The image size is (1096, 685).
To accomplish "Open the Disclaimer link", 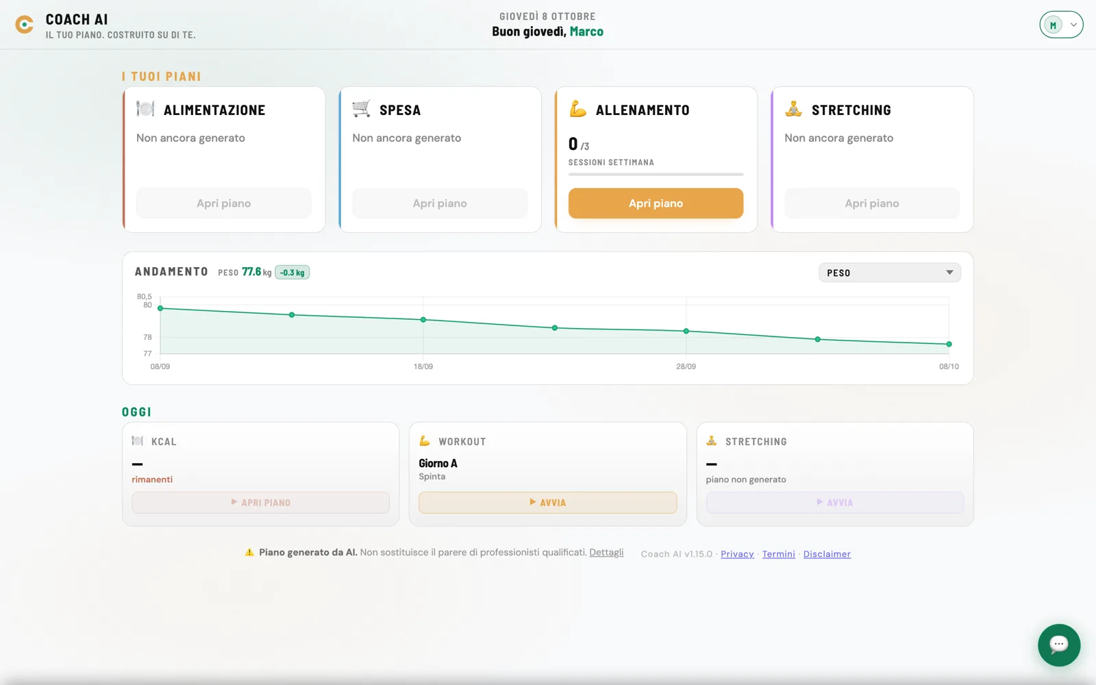I will click(827, 554).
